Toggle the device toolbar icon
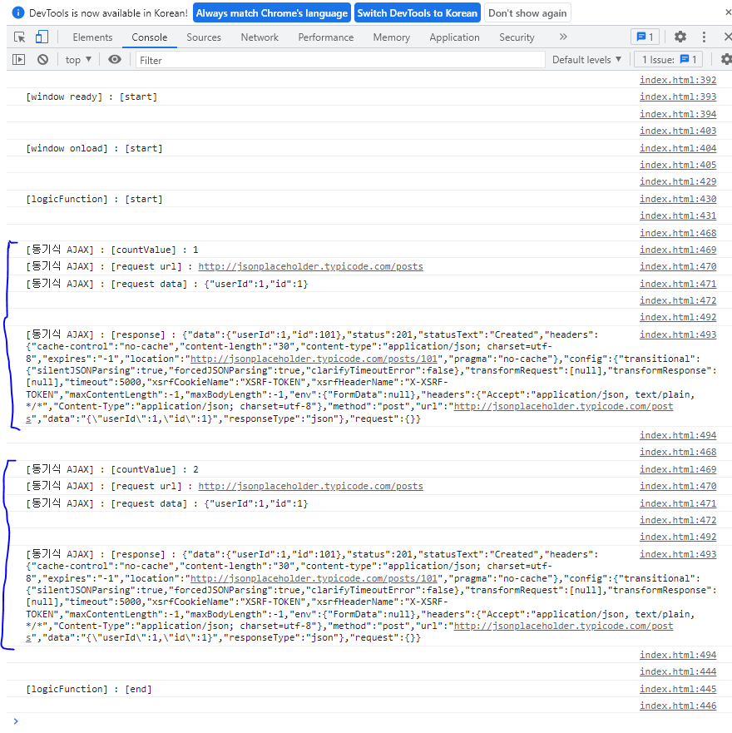This screenshot has width=732, height=733. (x=42, y=37)
